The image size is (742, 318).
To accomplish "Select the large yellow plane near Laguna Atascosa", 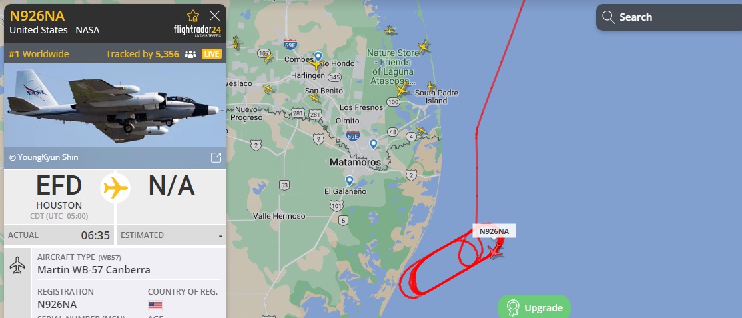I will pyautogui.click(x=402, y=89).
